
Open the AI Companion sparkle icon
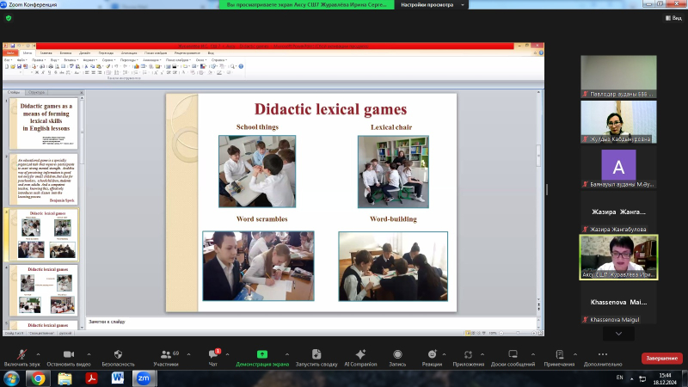pos(360,354)
